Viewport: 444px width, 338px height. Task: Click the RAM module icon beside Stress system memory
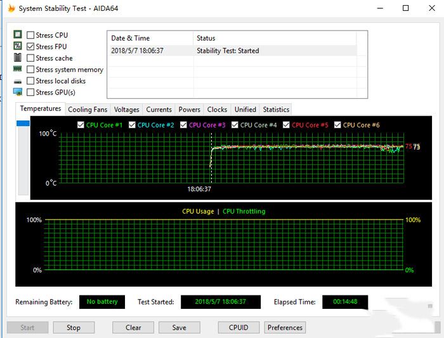[18, 68]
